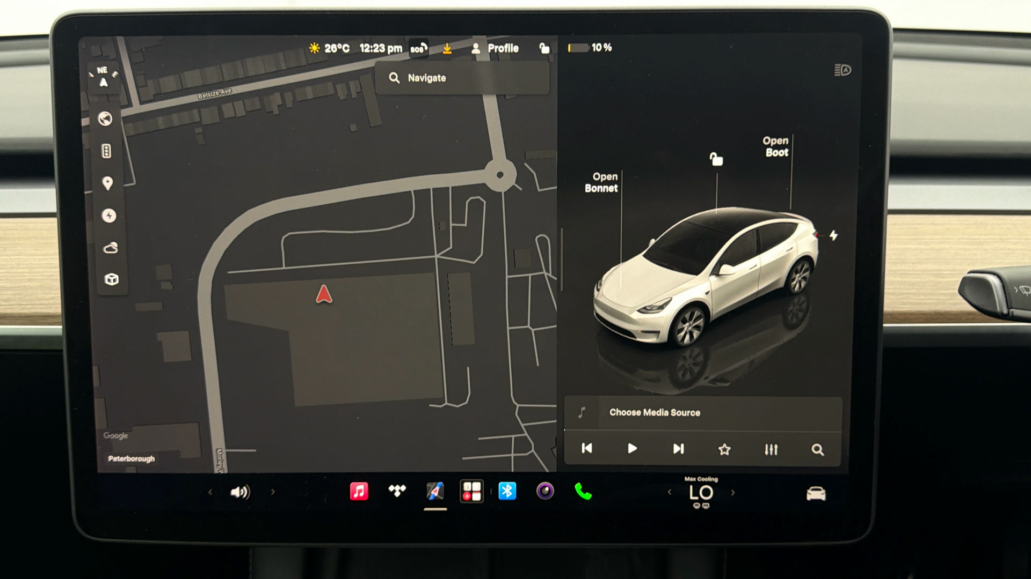Open the media equalizer sliders
Screen dimensions: 1031x579
[771, 449]
